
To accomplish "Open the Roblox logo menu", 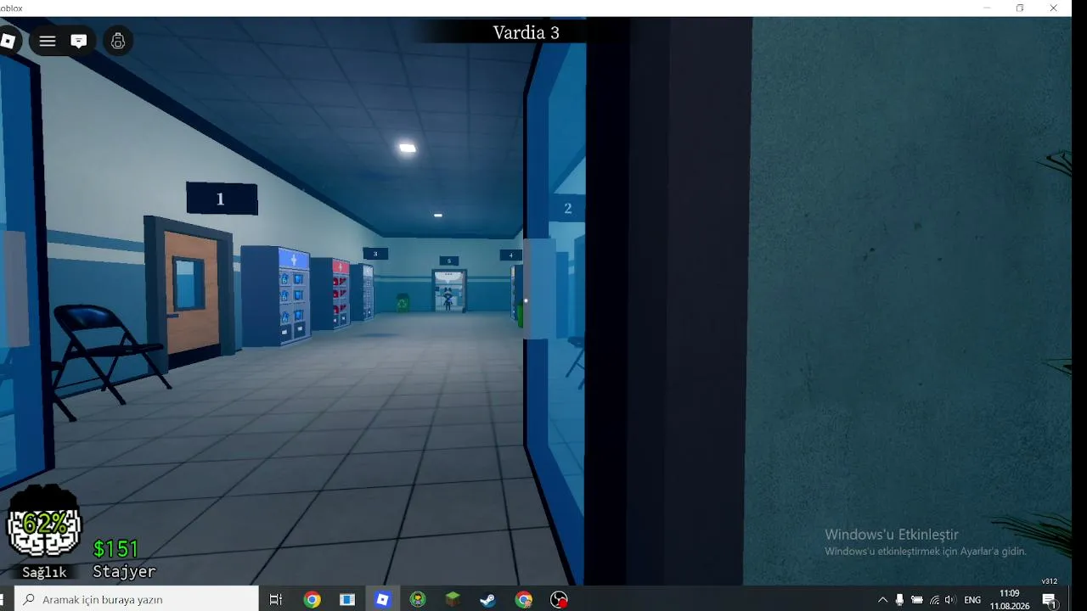I will pyautogui.click(x=8, y=41).
